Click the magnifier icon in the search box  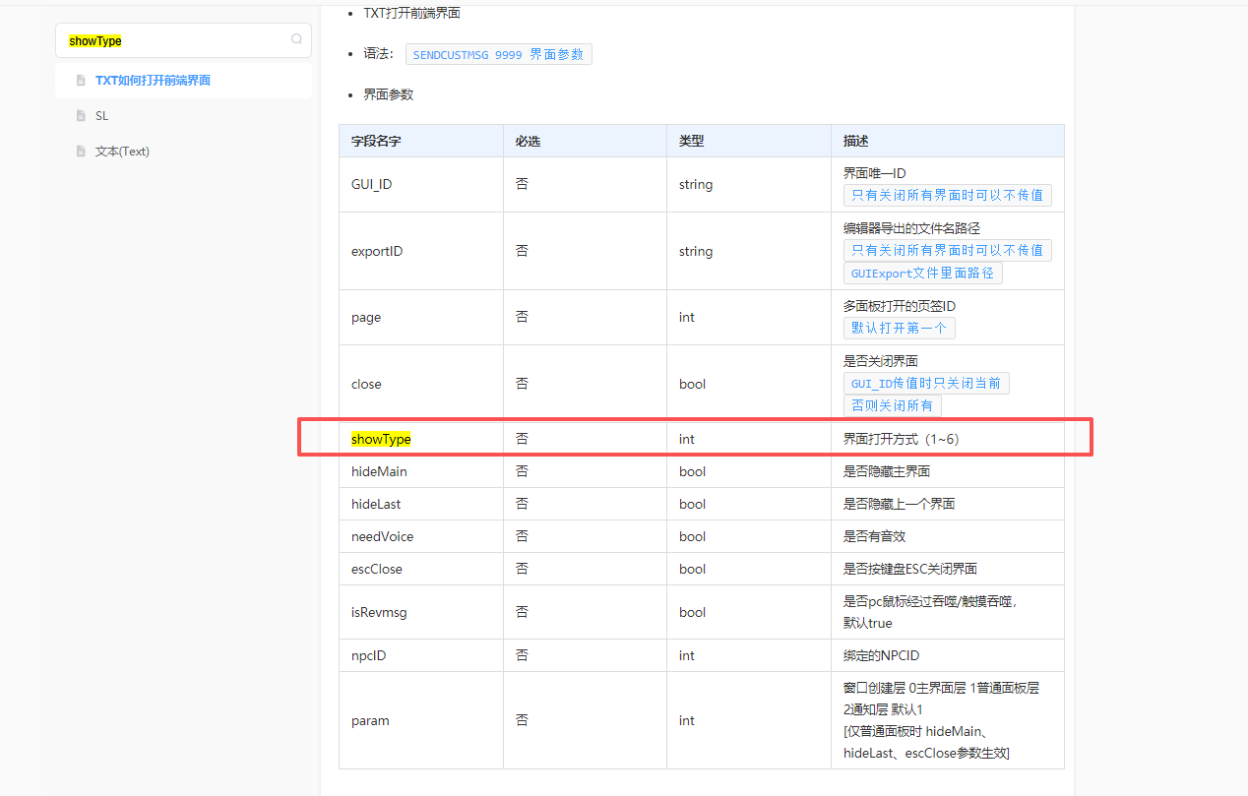tap(296, 40)
